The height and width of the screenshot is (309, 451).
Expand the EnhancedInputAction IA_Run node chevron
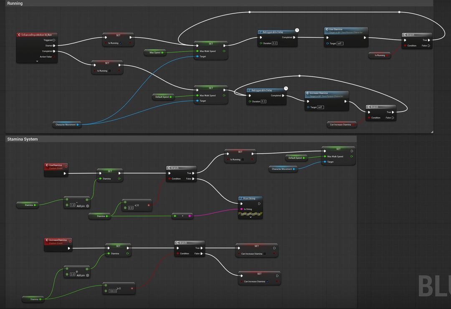[x=37, y=61]
